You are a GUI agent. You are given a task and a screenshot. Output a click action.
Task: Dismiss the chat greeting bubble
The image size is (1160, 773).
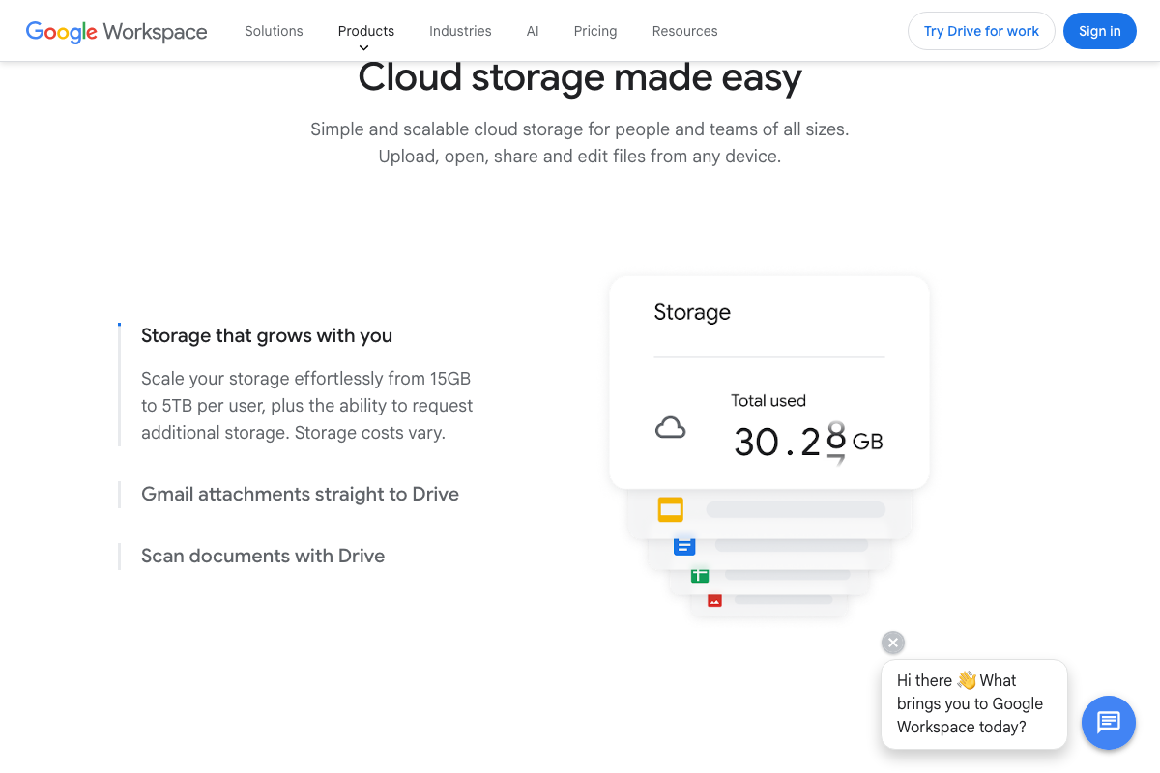click(x=893, y=643)
